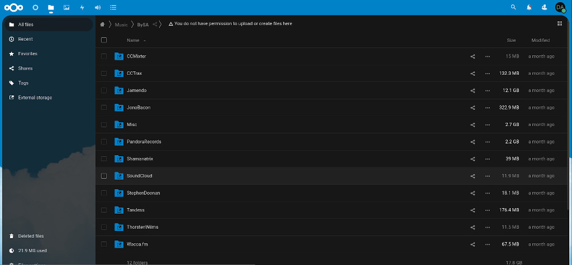Screen dimensions: 572x265
Task: Open Deleted files in sidebar
Action: (31, 236)
